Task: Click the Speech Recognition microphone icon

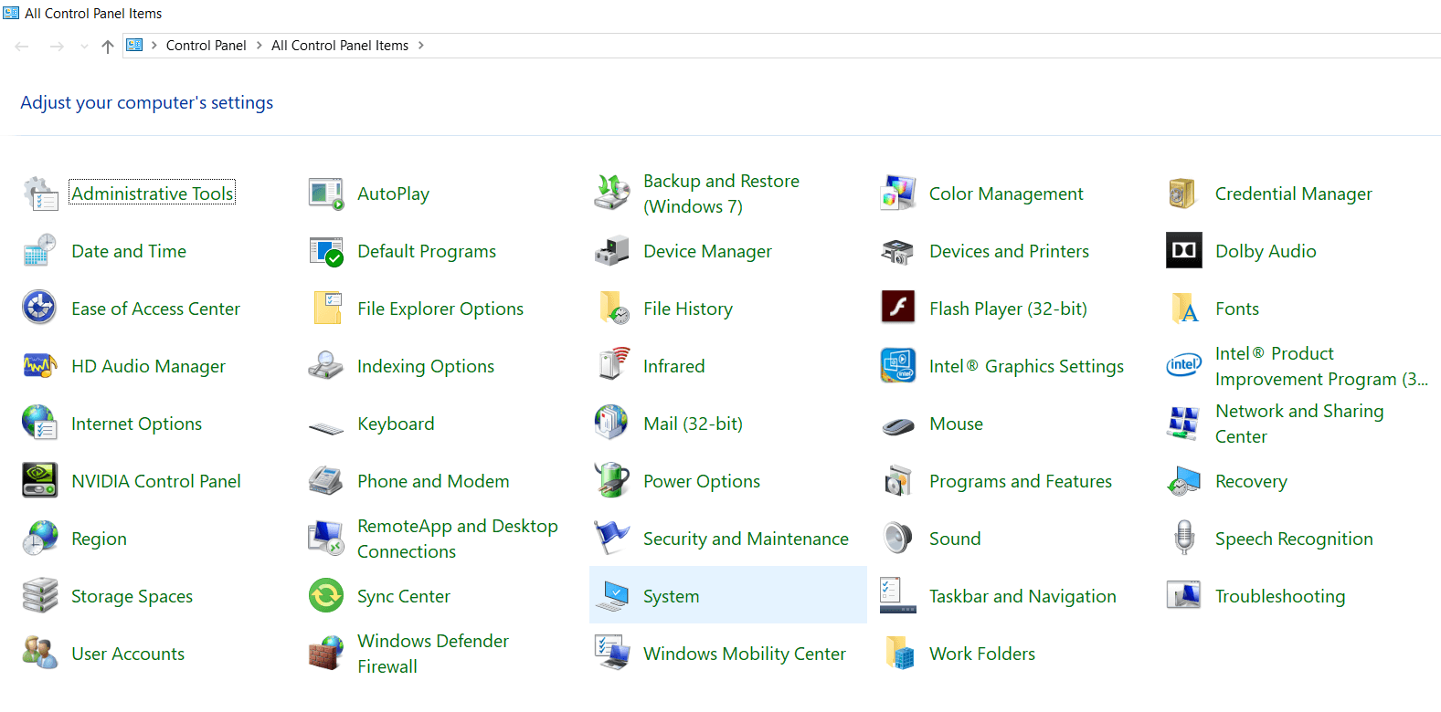Action: tap(1183, 539)
